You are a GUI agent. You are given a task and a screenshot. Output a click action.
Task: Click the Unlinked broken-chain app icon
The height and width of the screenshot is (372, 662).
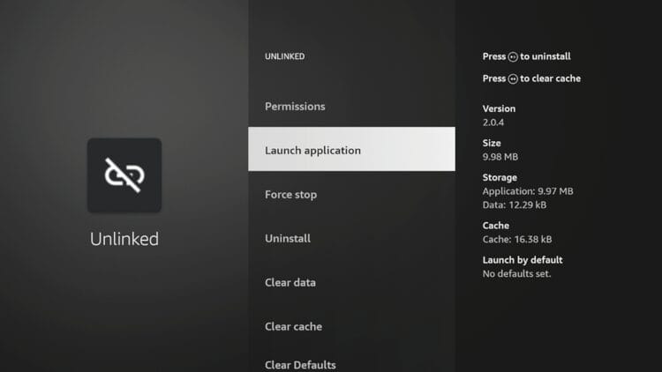pos(124,175)
